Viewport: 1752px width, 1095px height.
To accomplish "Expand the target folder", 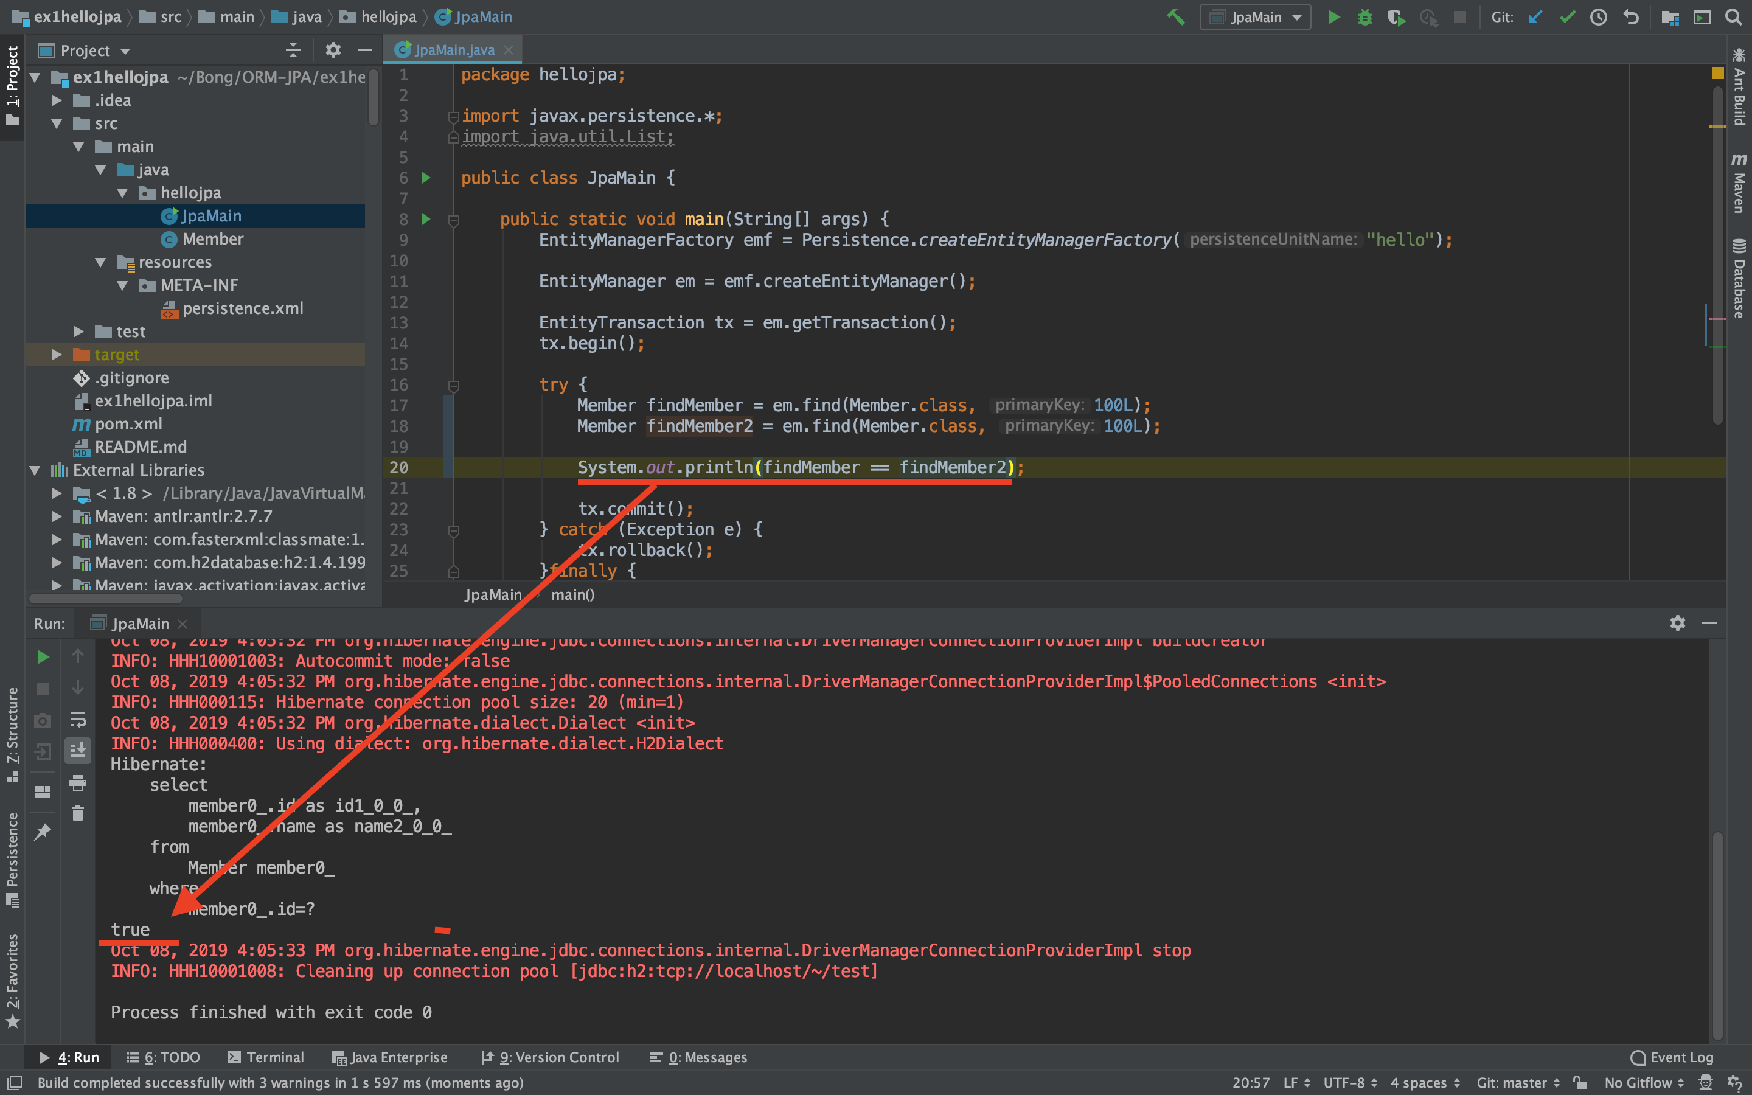I will click(57, 355).
